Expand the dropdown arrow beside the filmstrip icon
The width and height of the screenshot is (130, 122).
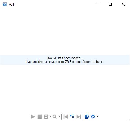pyautogui.click(x=50, y=117)
